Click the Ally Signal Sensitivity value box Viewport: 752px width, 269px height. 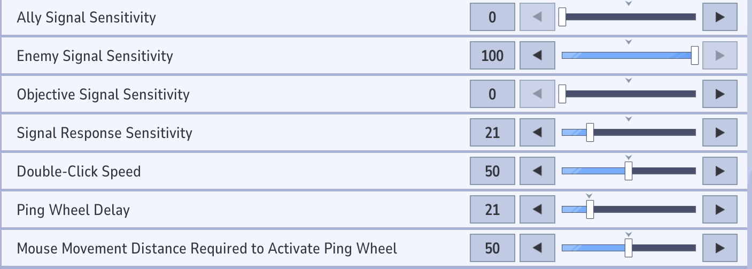point(492,17)
